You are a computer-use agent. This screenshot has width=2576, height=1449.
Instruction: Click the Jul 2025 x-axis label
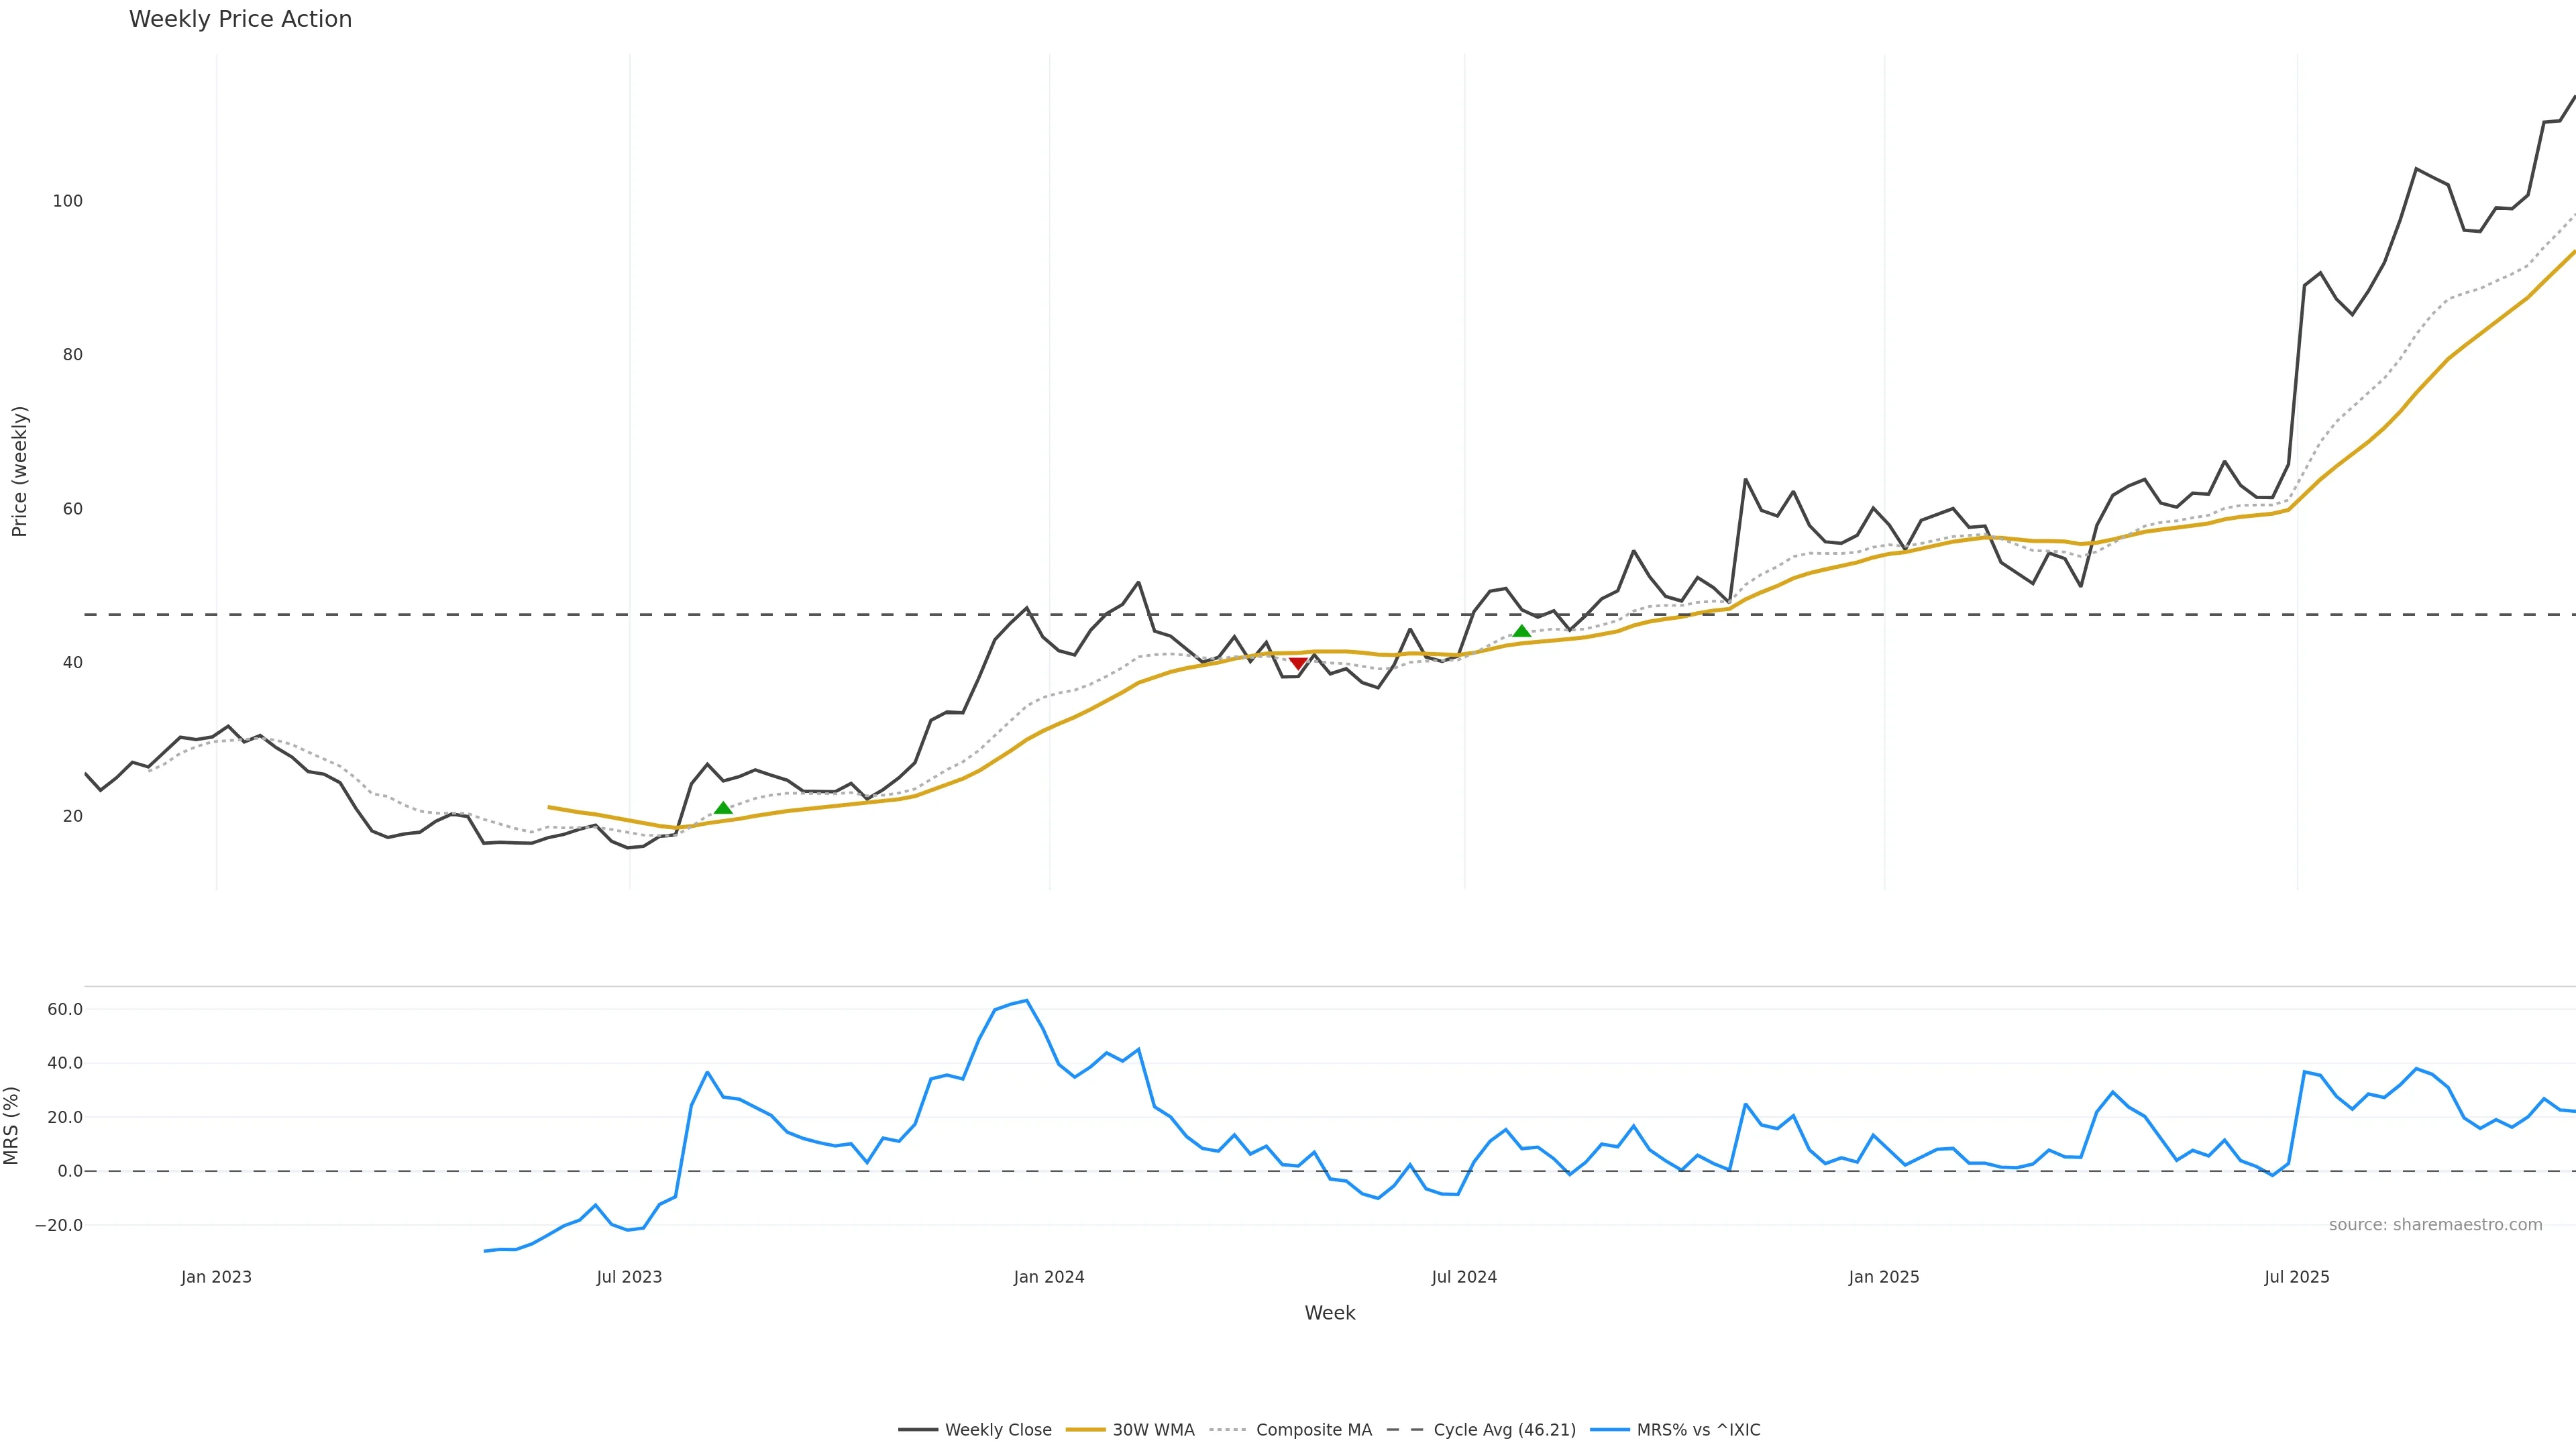coord(2297,1277)
